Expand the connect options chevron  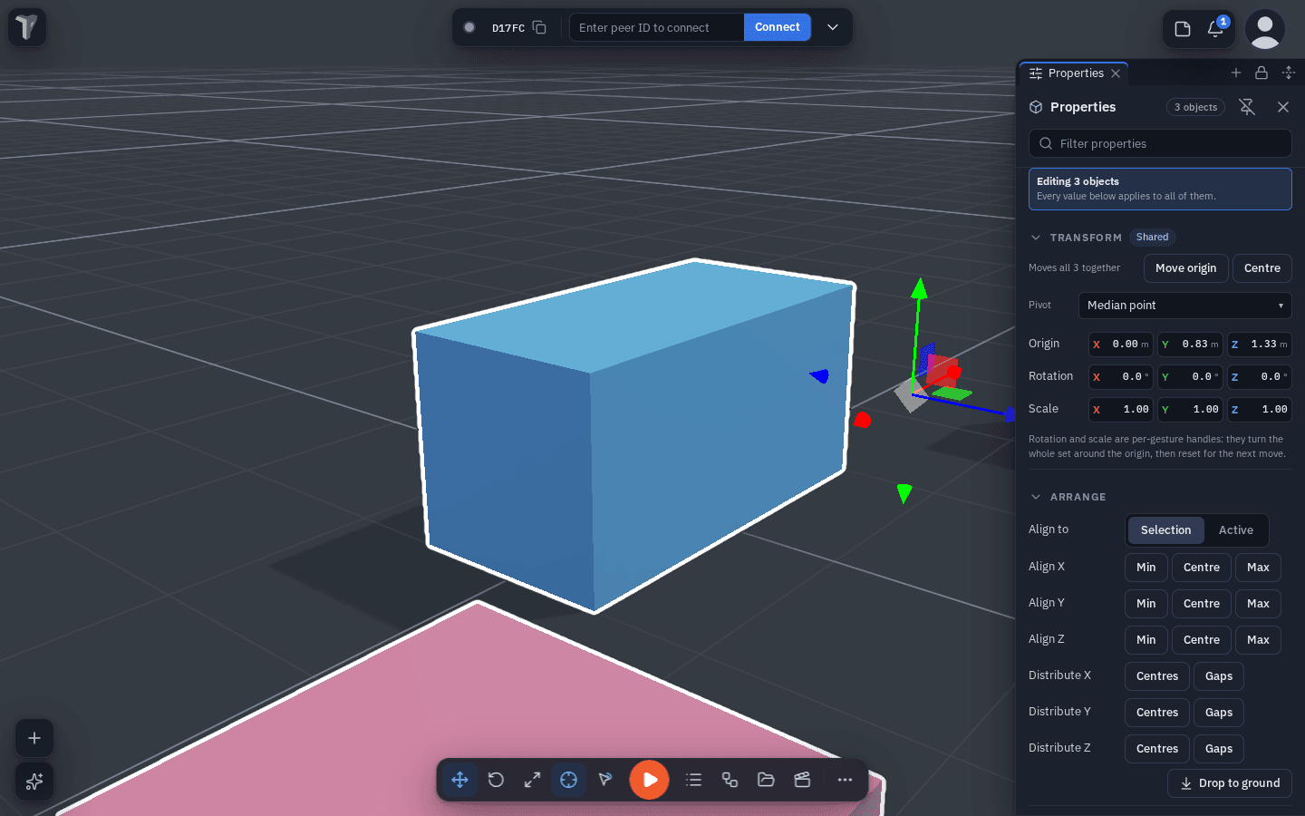[x=833, y=27]
